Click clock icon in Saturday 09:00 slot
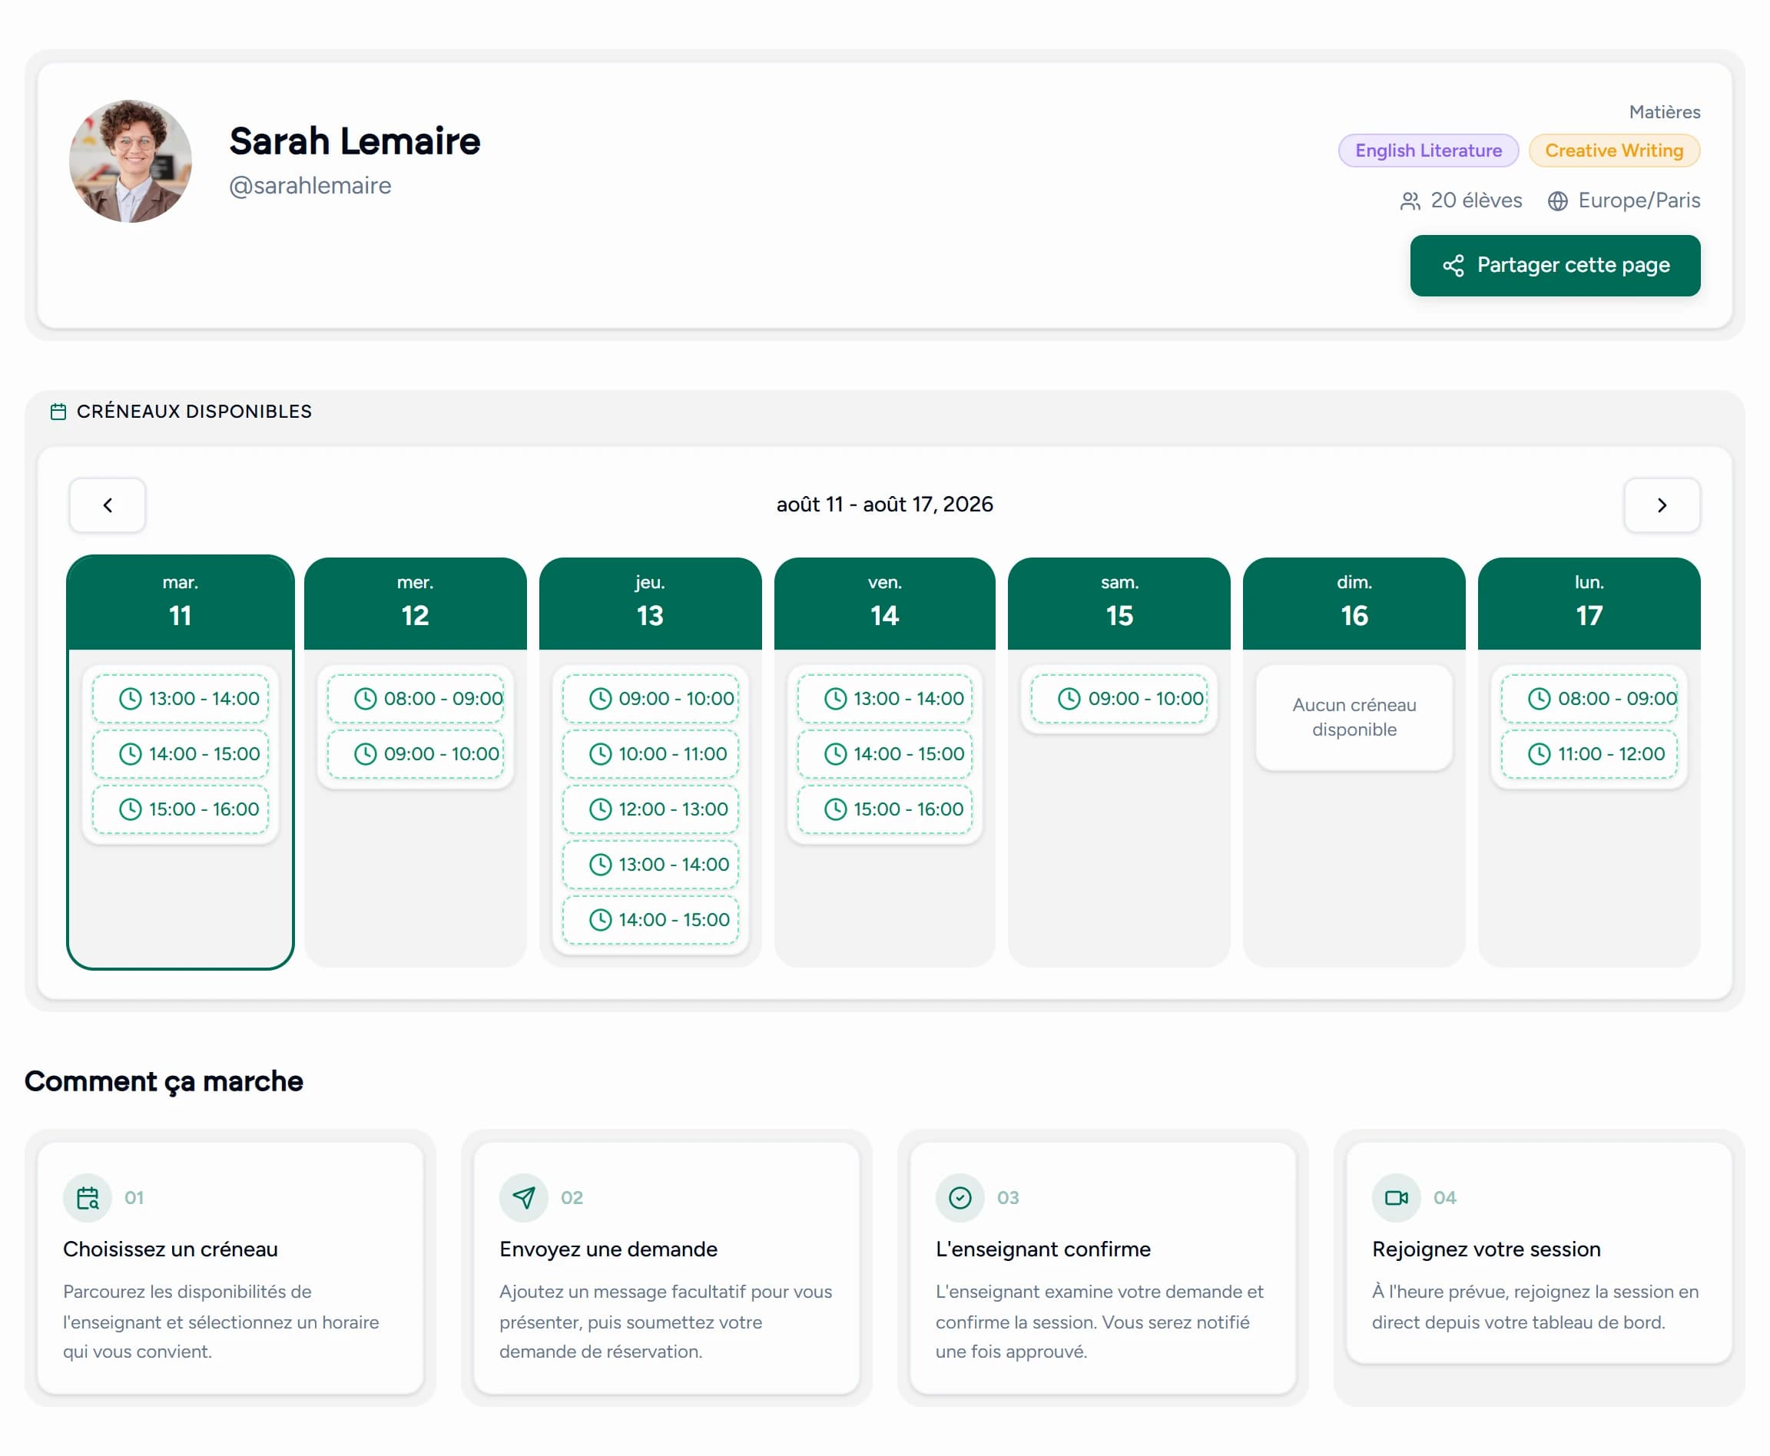1770x1456 pixels. click(x=1069, y=699)
